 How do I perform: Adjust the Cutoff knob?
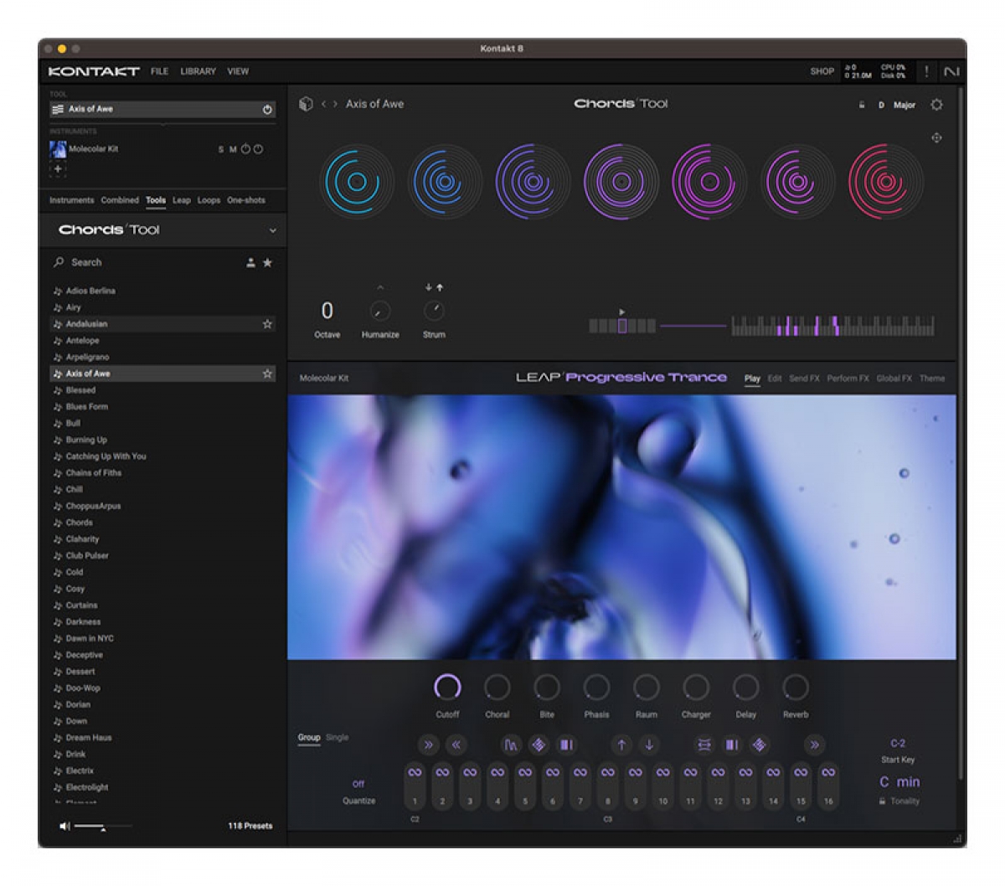(447, 688)
